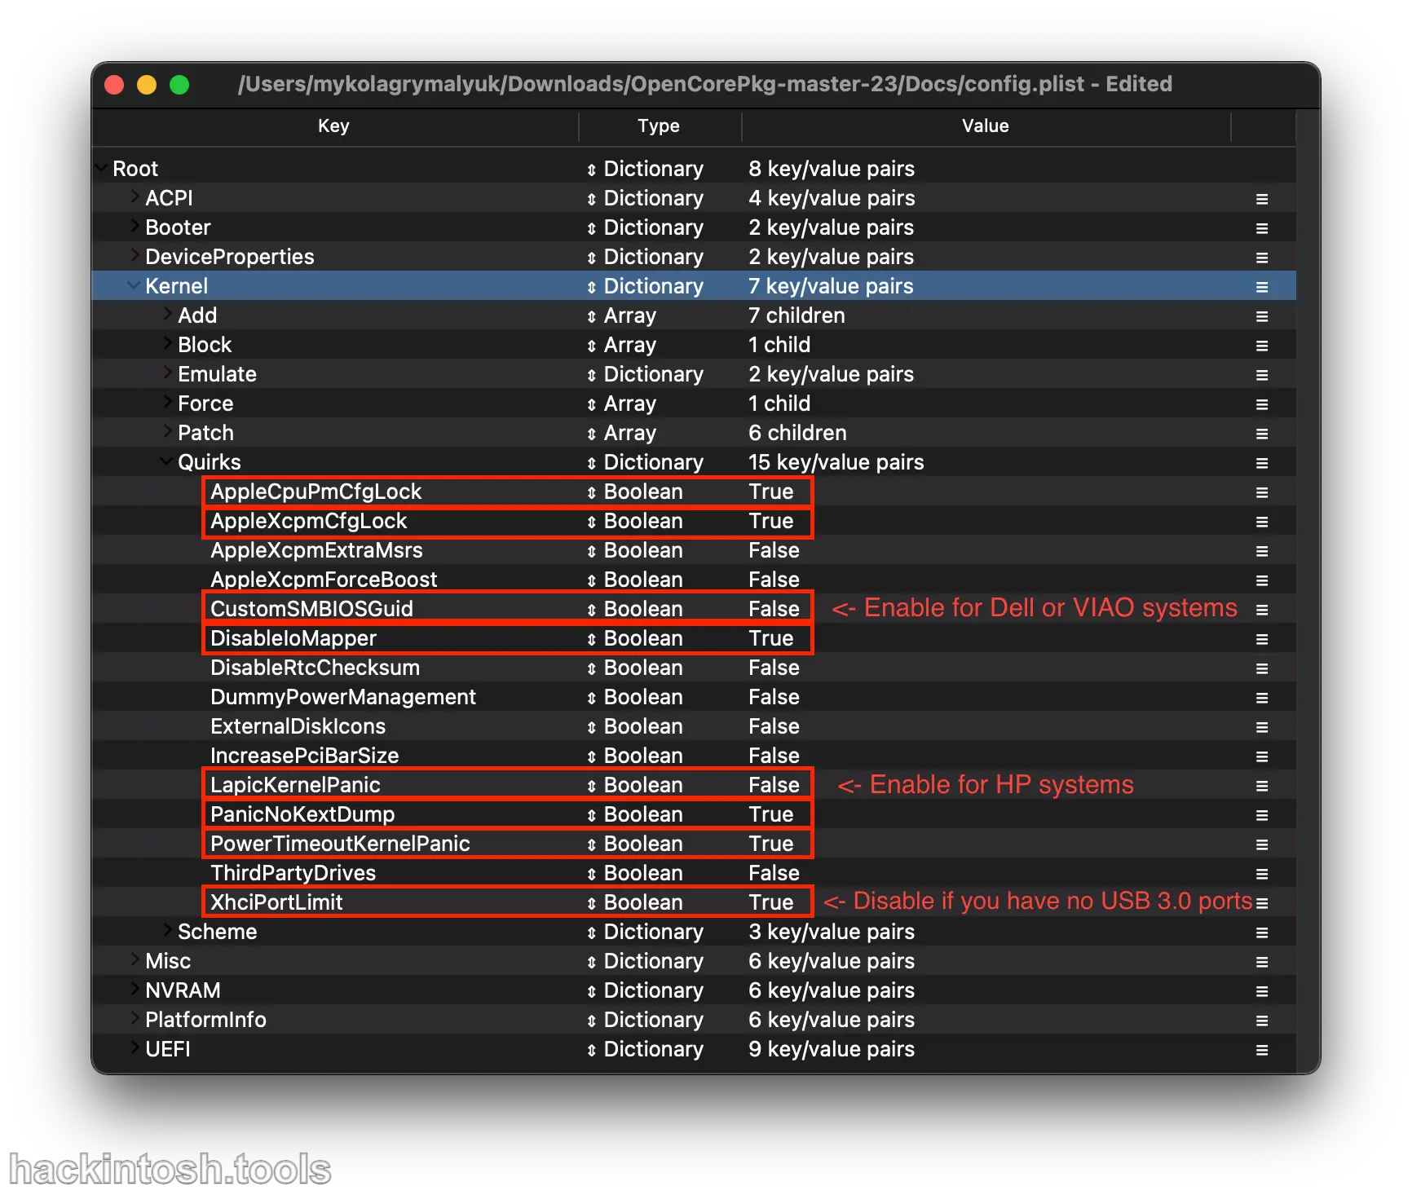The width and height of the screenshot is (1412, 1195).
Task: Open the row menu icon for Booter
Action: [1262, 228]
